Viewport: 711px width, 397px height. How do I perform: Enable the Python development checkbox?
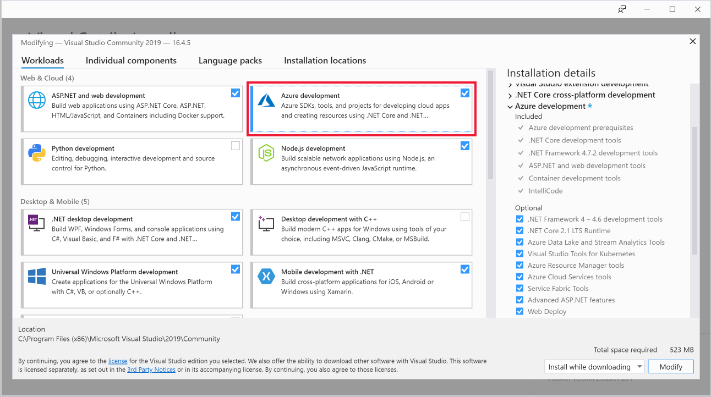tap(236, 146)
